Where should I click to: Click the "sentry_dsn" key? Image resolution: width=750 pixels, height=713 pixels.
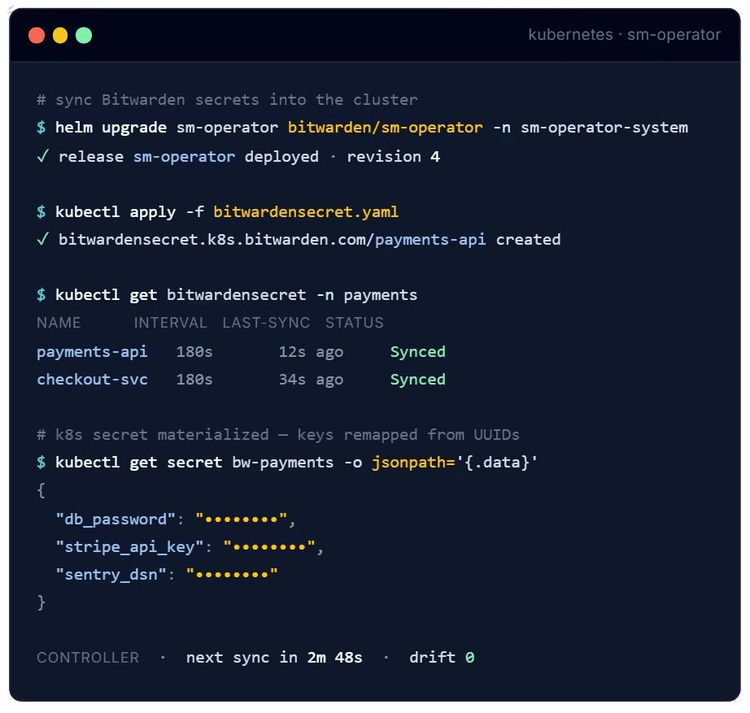click(111, 576)
